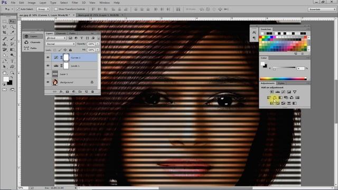Select the Clone Stamp tool

5,44
